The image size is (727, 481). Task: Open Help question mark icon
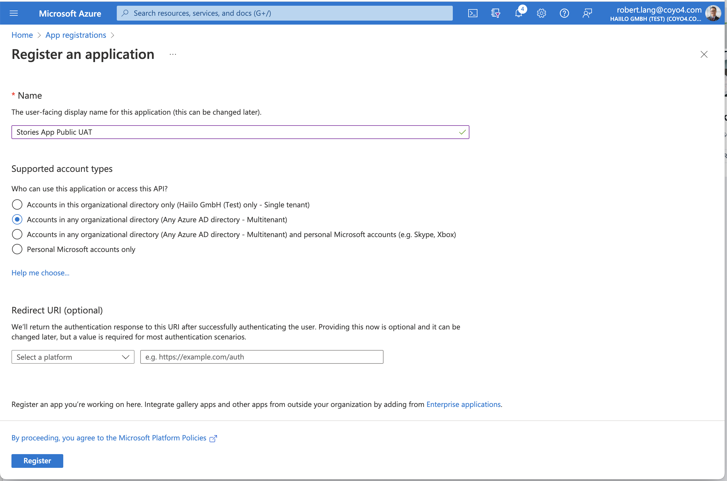[x=564, y=13]
